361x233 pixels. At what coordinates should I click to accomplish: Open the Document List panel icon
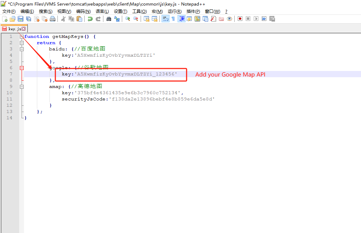tap(205, 19)
